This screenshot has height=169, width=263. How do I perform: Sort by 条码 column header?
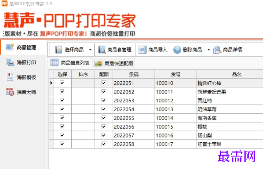tap(134, 74)
